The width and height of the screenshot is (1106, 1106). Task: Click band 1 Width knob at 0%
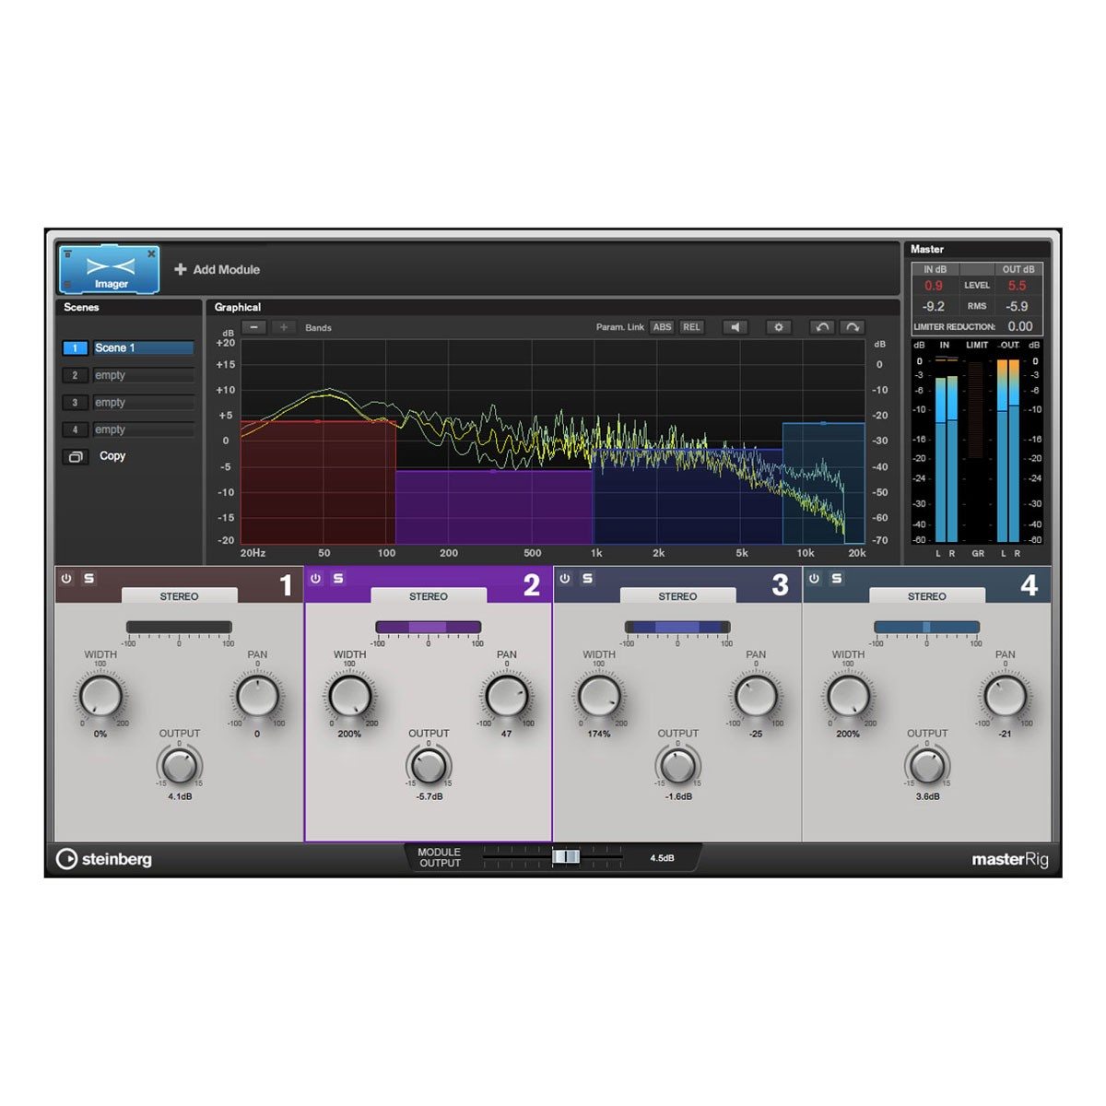(x=100, y=696)
